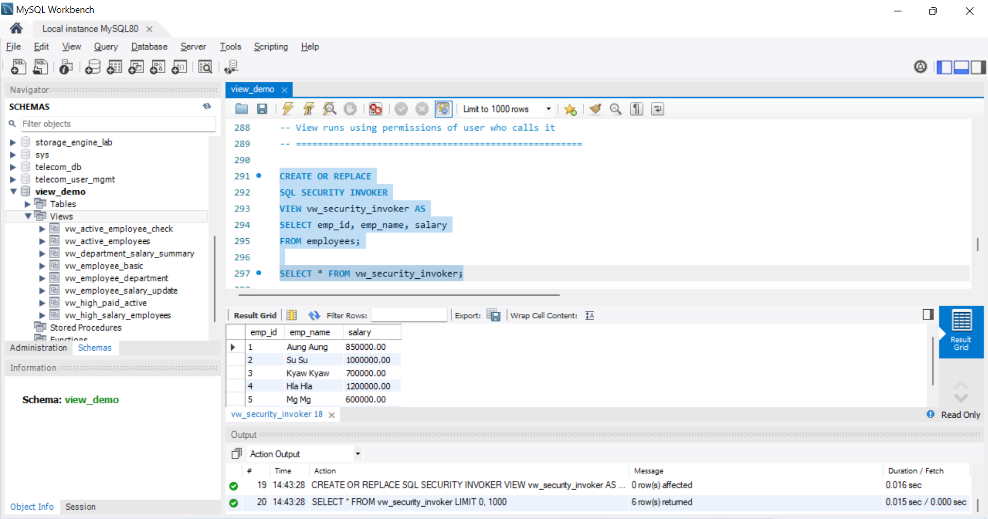The image size is (988, 519).
Task: Open the Scripting menu
Action: click(271, 46)
